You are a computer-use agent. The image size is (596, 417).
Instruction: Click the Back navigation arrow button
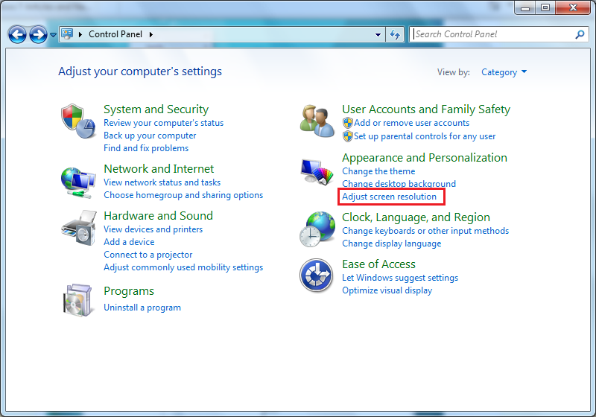pyautogui.click(x=17, y=34)
